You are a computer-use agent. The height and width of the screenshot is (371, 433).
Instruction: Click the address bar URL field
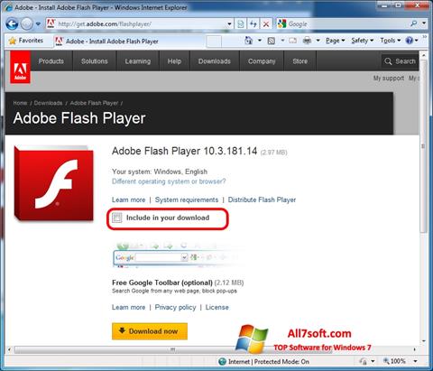(x=135, y=23)
